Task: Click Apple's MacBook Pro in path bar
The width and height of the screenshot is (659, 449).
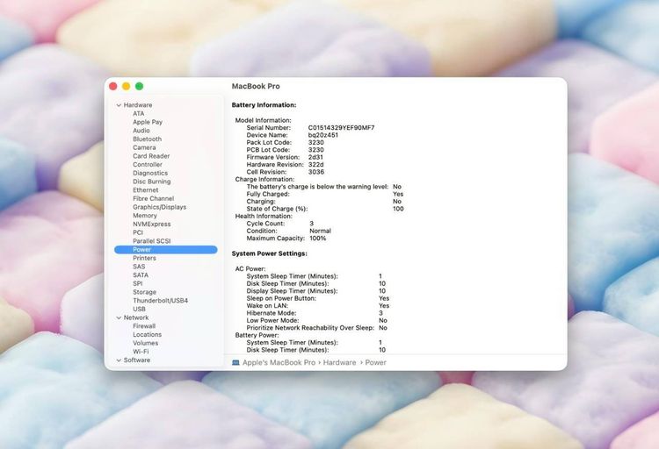Action: [x=279, y=362]
